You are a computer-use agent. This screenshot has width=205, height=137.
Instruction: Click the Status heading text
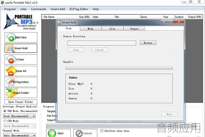pyautogui.click(x=73, y=78)
